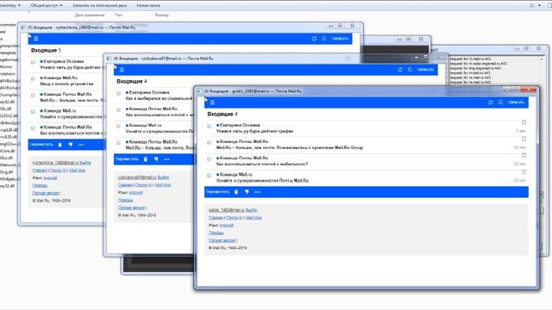Screen dimensions: 552x310
Task: Check 'Mail.Ru – больше, чем почта' email in goldis_1980 window
Action: click(209, 142)
